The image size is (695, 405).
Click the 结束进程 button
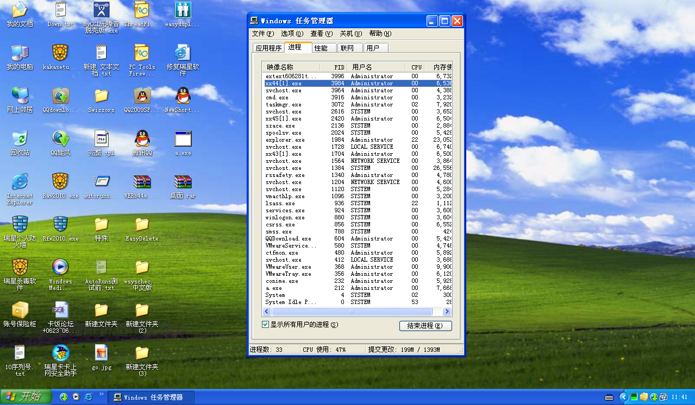tap(425, 326)
